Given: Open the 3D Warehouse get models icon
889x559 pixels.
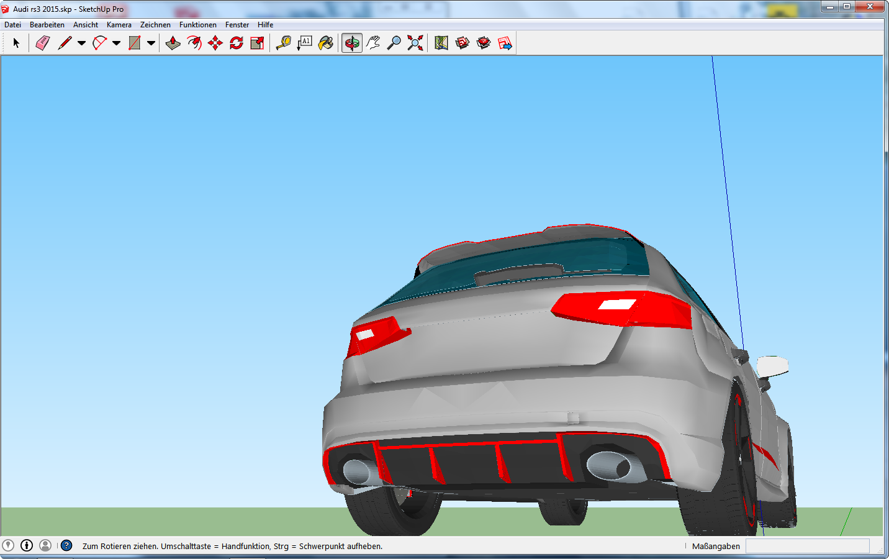Looking at the screenshot, I should coord(463,43).
